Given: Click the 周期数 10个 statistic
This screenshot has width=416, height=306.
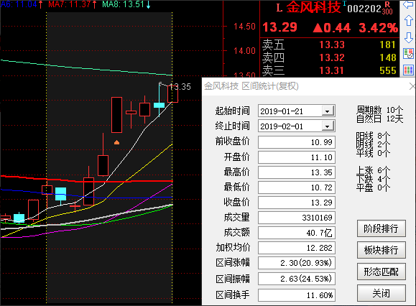Looking at the screenshot, I should [x=379, y=109].
